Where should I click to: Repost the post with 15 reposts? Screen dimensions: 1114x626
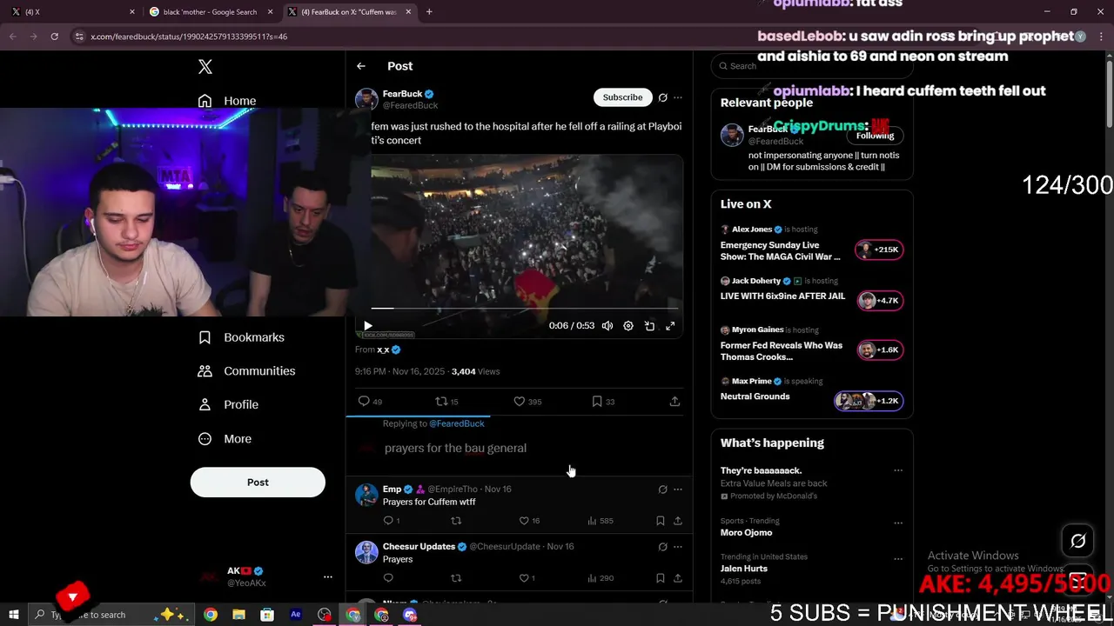pos(446,402)
